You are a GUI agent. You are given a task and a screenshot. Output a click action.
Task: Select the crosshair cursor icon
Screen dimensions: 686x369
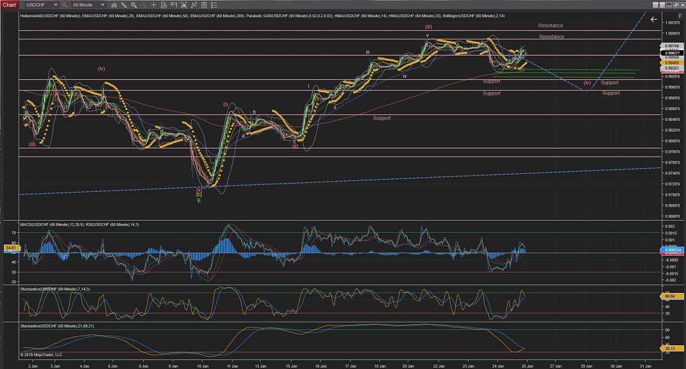tap(153, 5)
